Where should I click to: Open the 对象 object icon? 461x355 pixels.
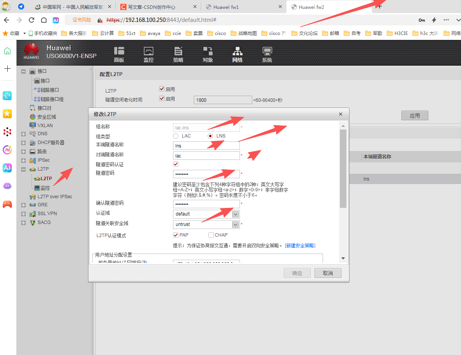click(208, 55)
